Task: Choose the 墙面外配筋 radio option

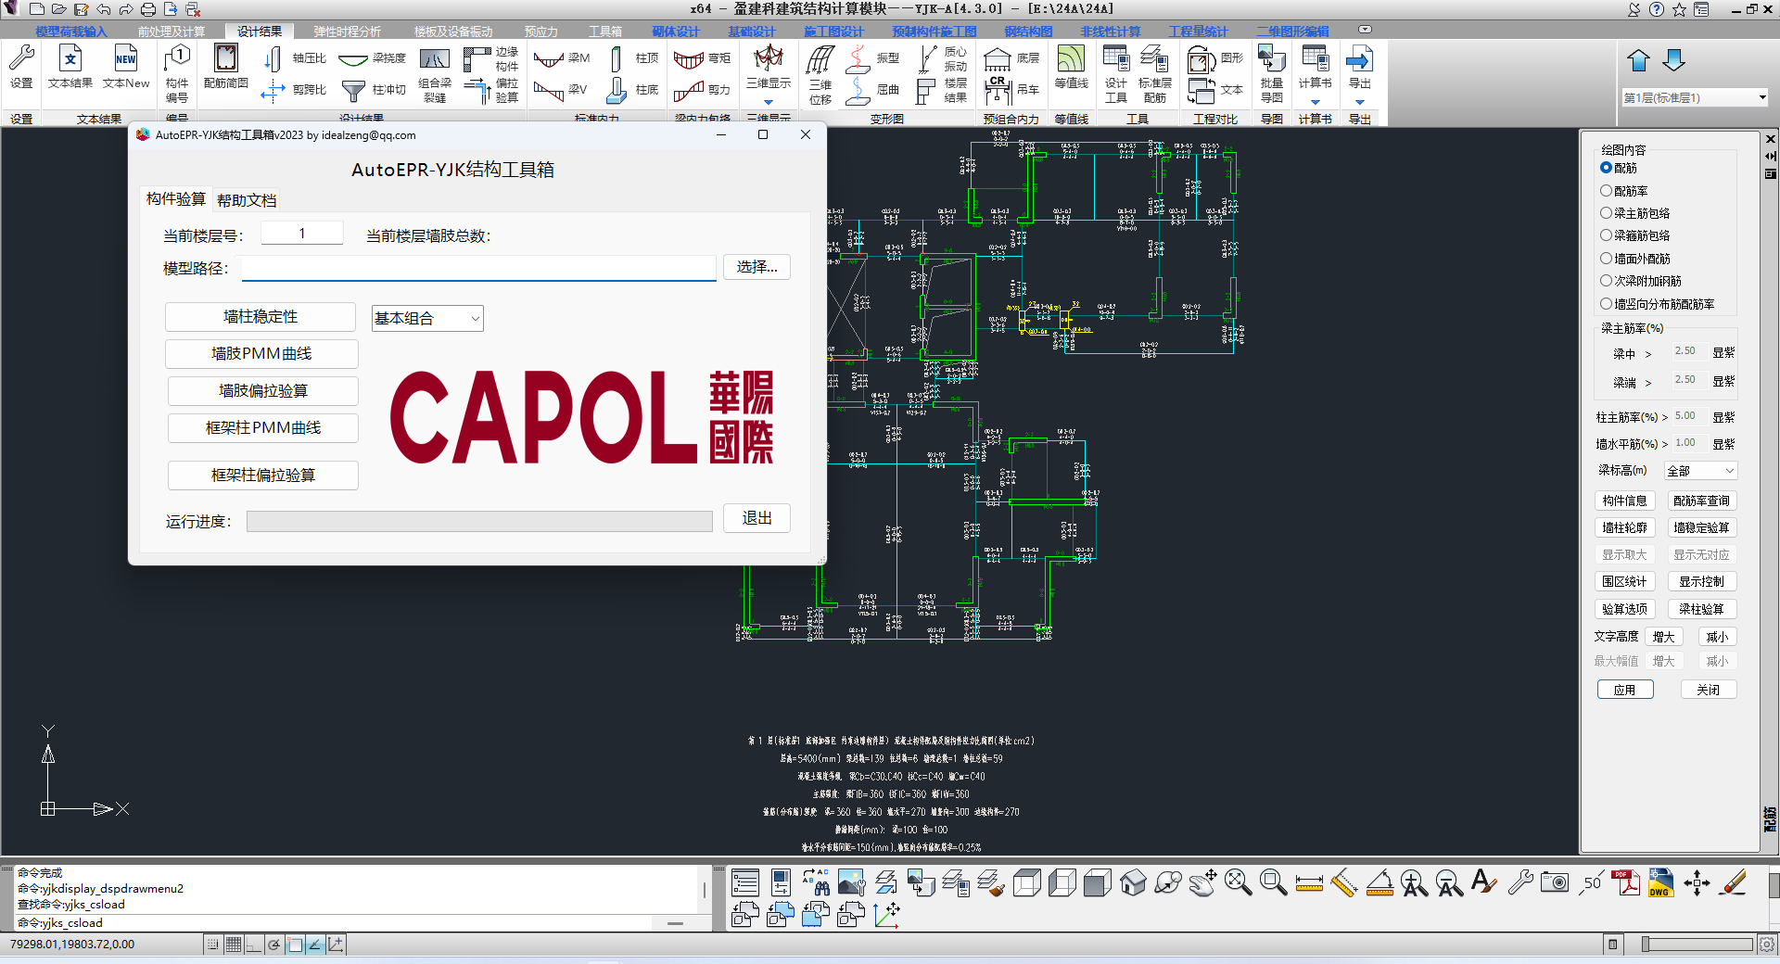Action: pos(1607,259)
